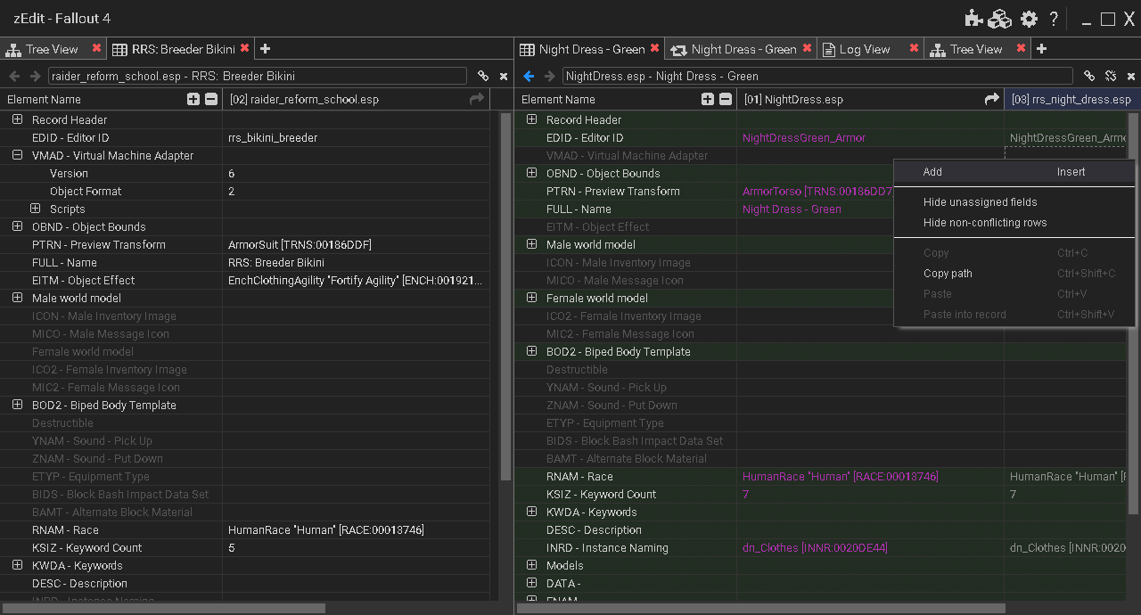Click link icon in right pane
Image resolution: width=1141 pixels, height=615 pixels.
point(1088,77)
